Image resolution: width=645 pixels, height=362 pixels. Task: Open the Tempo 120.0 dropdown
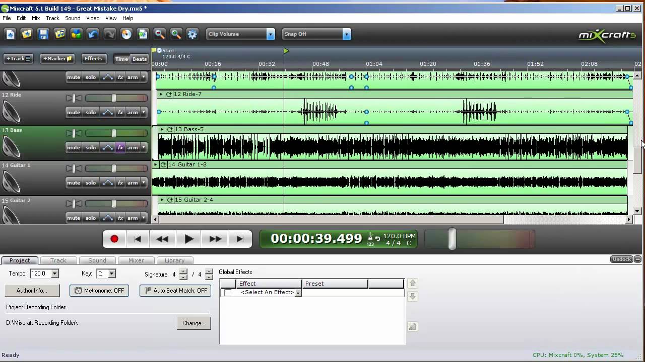tap(54, 274)
